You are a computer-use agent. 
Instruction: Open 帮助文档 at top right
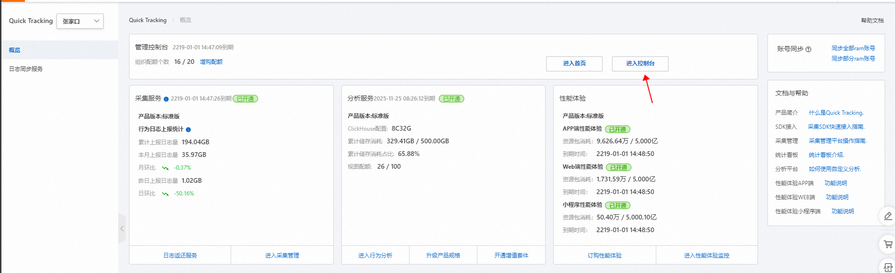pyautogui.click(x=872, y=21)
